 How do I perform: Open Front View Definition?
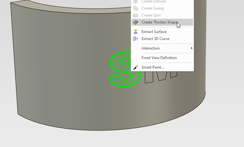point(162,58)
